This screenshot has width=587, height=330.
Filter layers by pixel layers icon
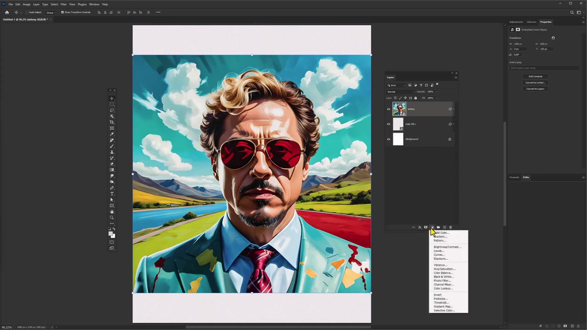[x=410, y=85]
